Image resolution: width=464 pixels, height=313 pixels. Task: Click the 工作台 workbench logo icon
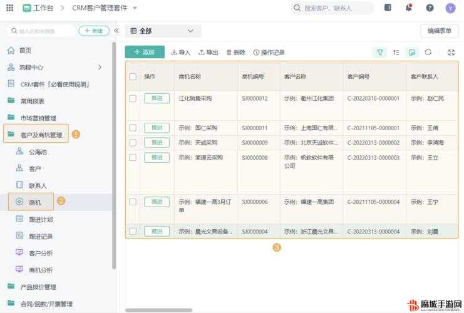27,8
